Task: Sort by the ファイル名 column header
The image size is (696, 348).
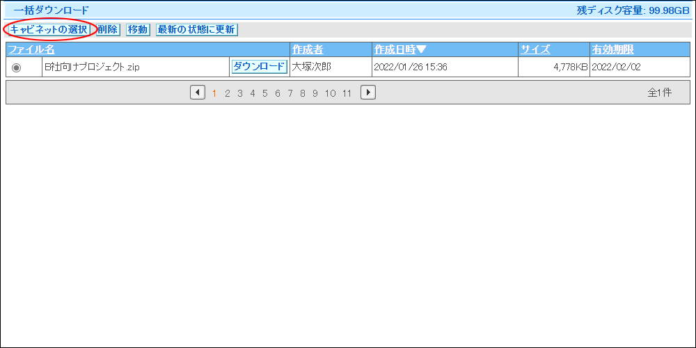Action: point(31,49)
